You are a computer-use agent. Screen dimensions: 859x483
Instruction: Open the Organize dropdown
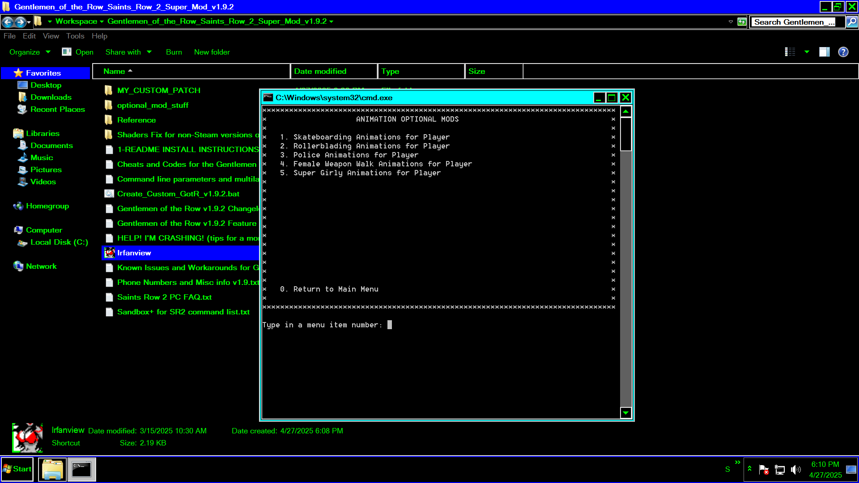(30, 52)
